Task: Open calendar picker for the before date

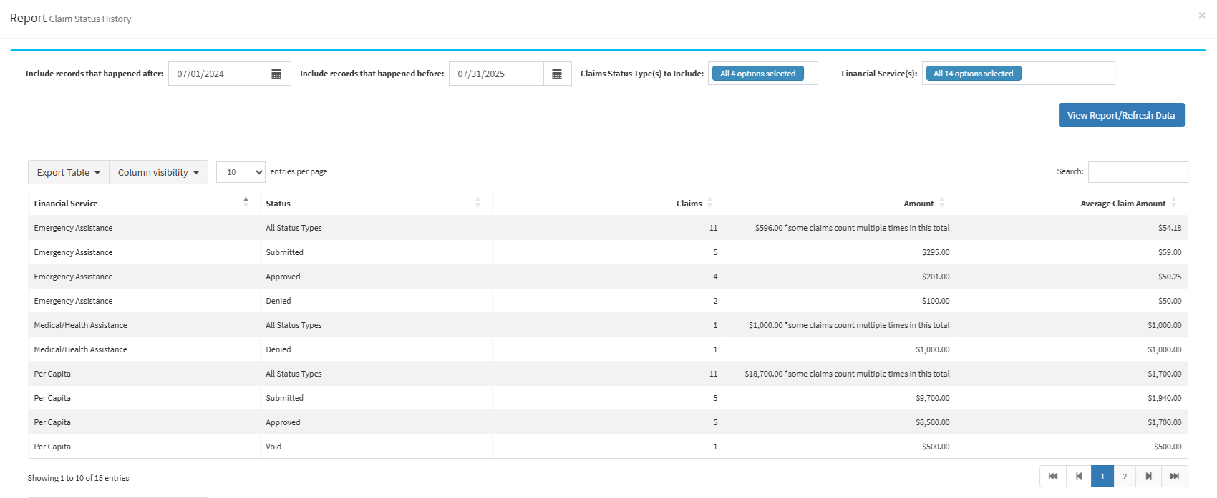Action: 557,74
